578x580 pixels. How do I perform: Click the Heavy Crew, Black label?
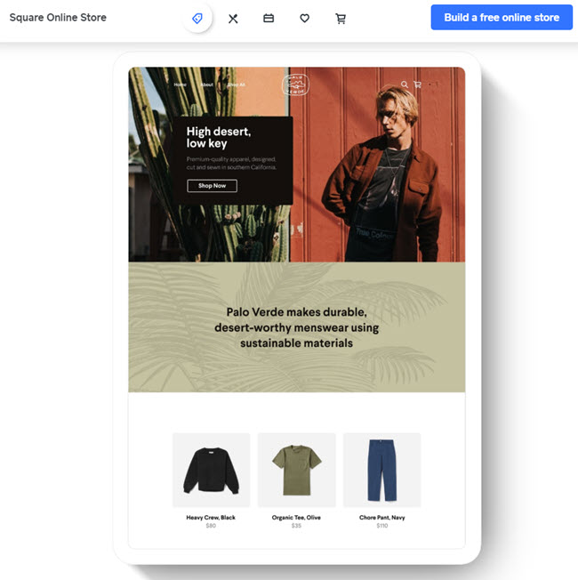pos(211,518)
